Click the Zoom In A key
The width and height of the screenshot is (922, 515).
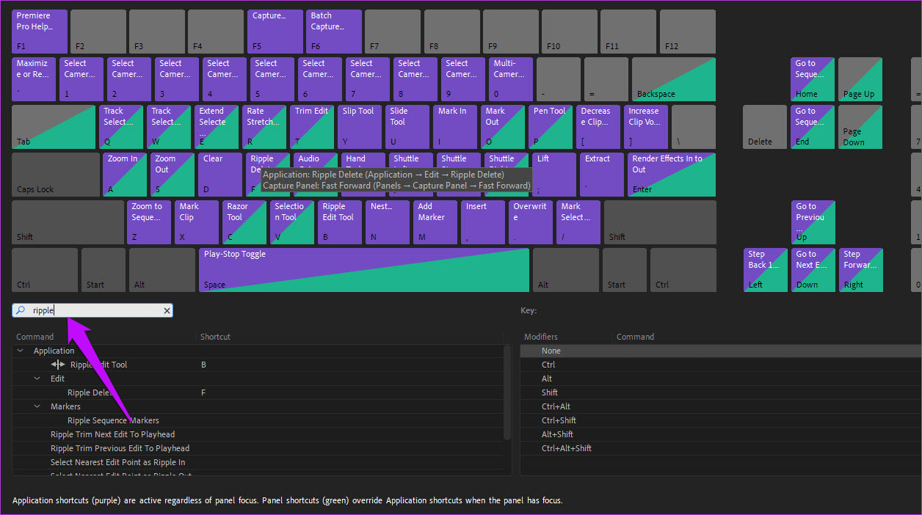tap(125, 175)
